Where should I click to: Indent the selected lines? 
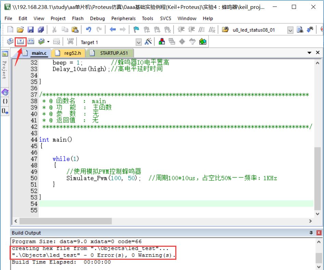click(x=181, y=29)
